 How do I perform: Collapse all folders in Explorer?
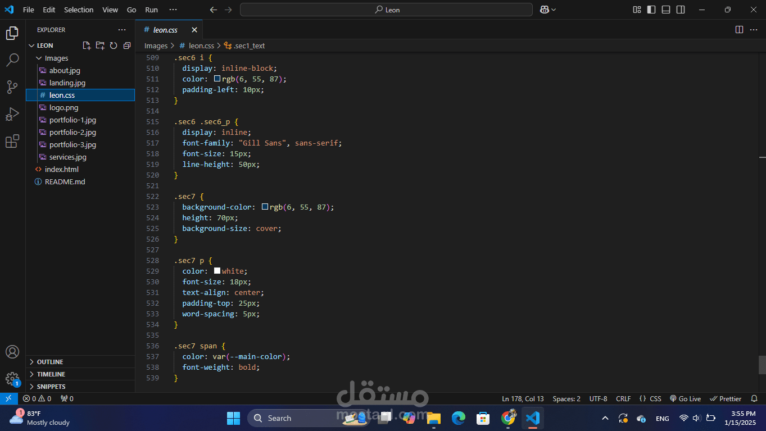(127, 46)
